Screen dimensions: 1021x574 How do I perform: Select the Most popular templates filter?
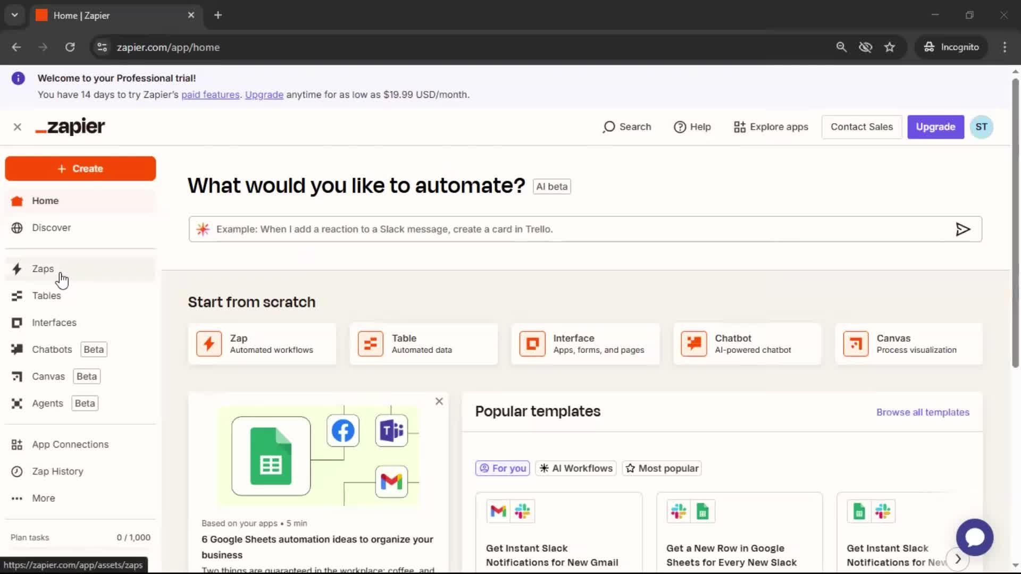[662, 468]
